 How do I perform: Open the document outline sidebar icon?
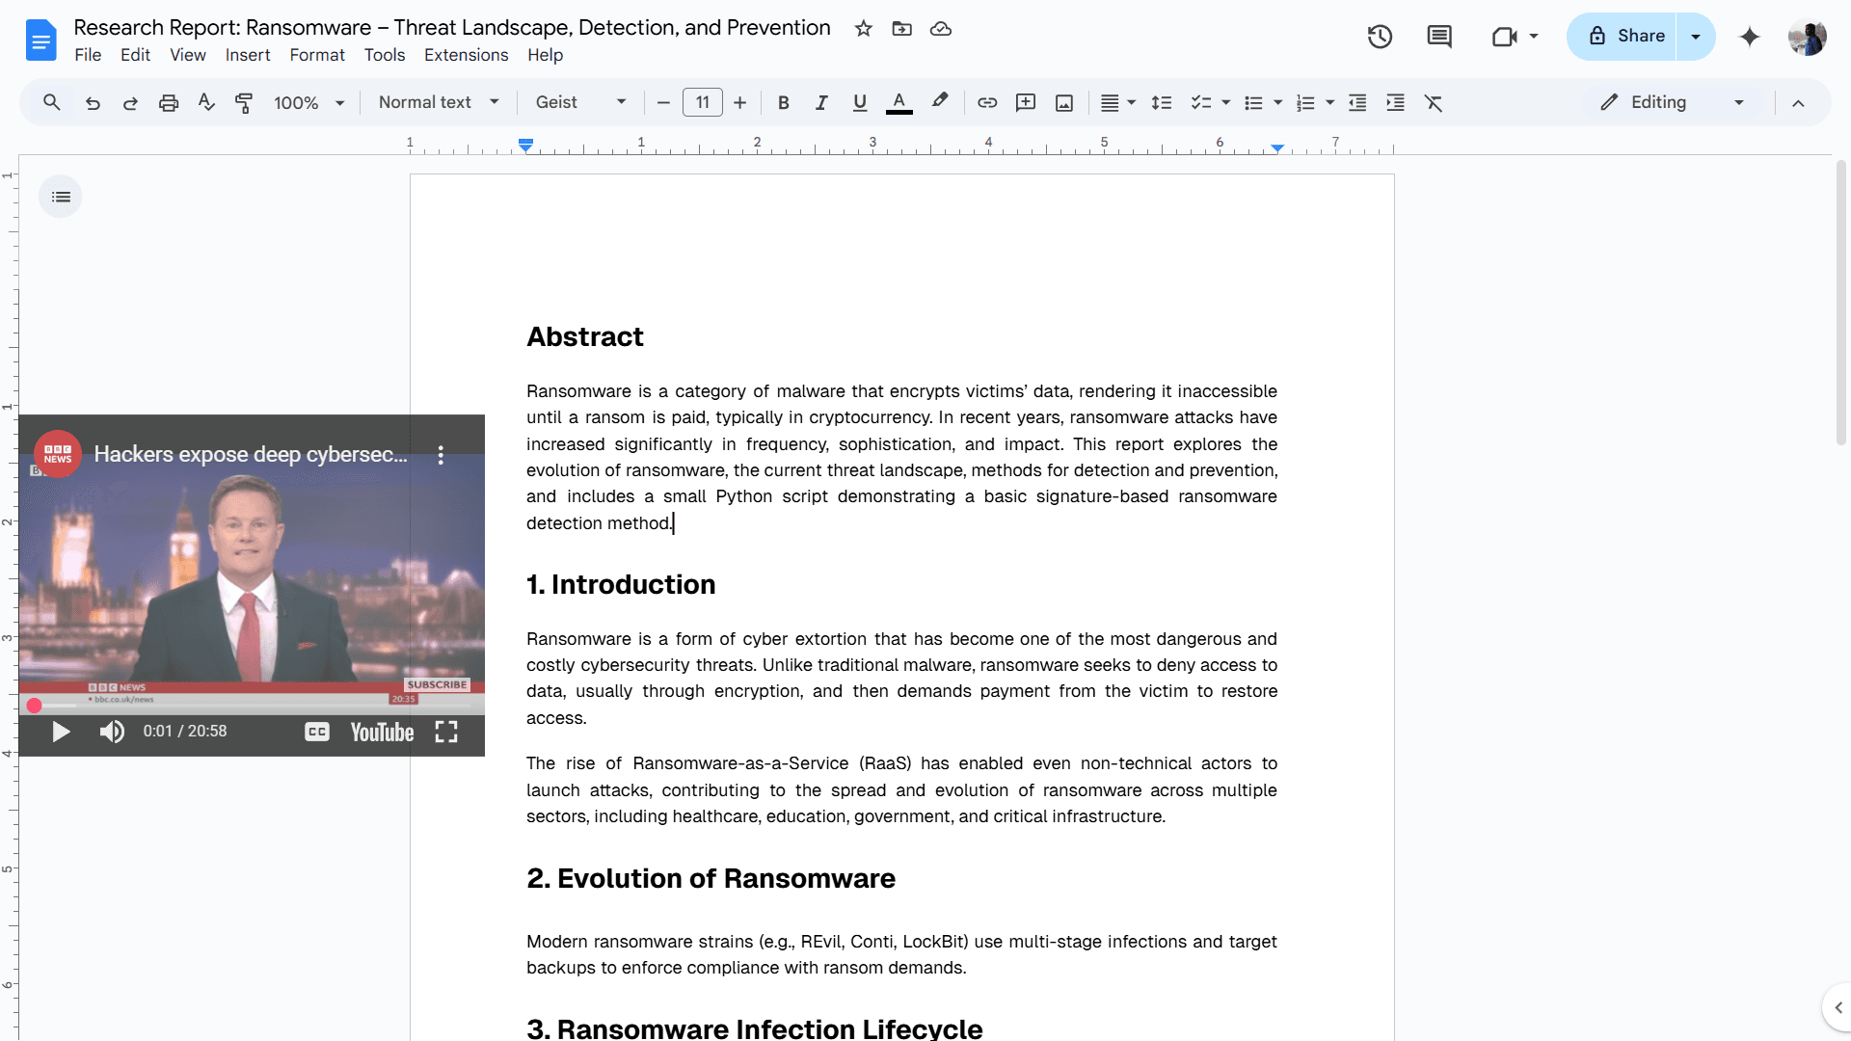click(x=61, y=197)
